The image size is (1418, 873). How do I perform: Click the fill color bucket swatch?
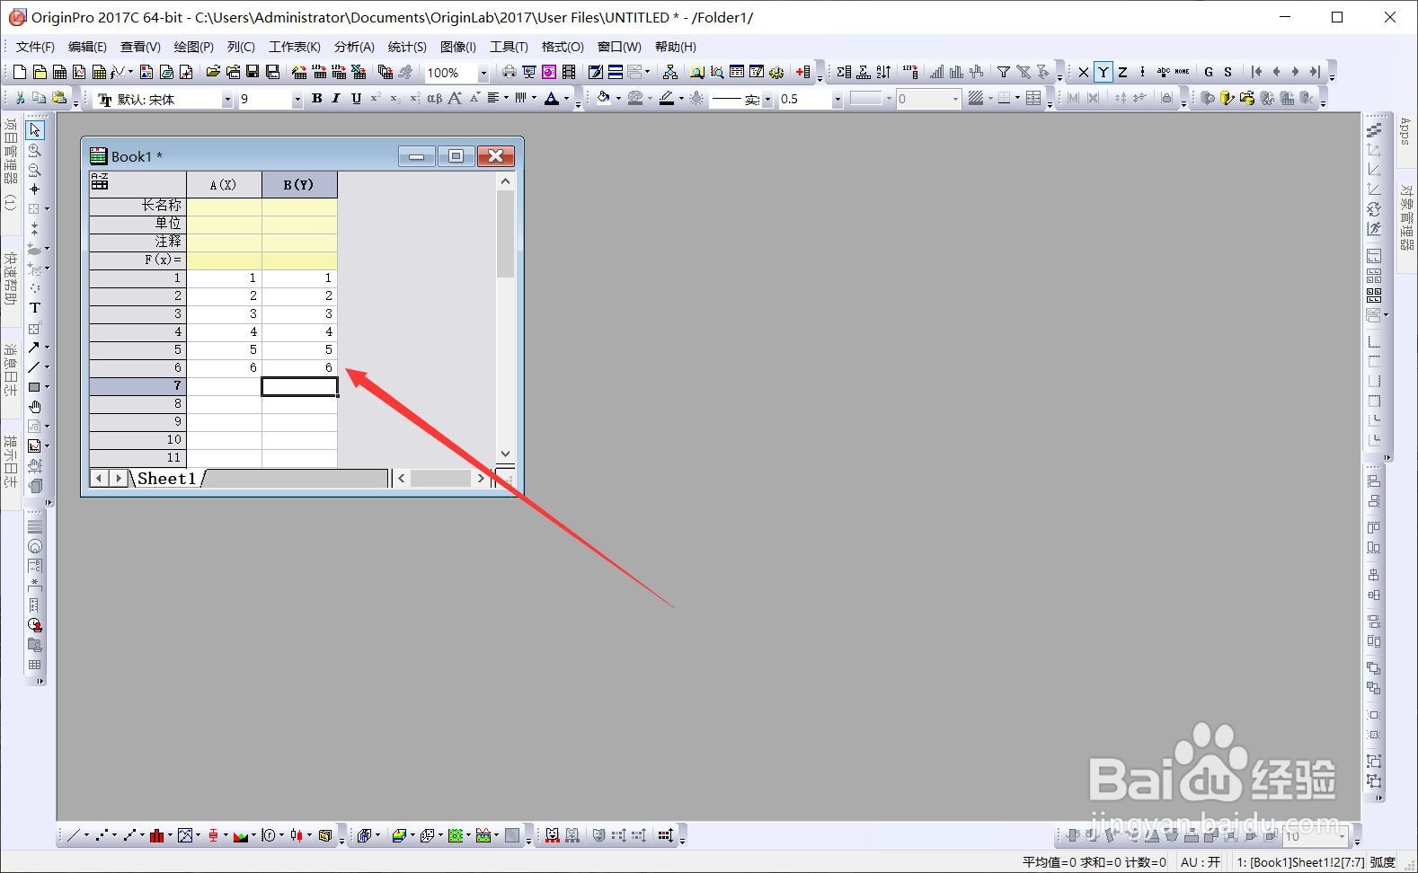604,99
